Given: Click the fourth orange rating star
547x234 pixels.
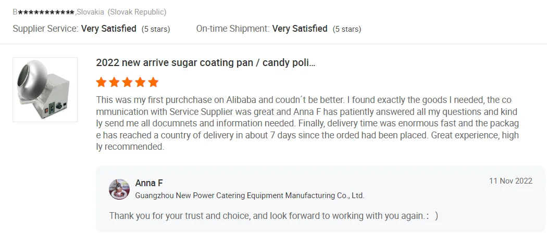Looking at the screenshot, I should (140, 82).
